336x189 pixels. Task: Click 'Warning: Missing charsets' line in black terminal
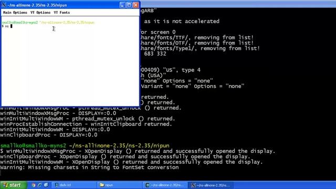point(89,167)
